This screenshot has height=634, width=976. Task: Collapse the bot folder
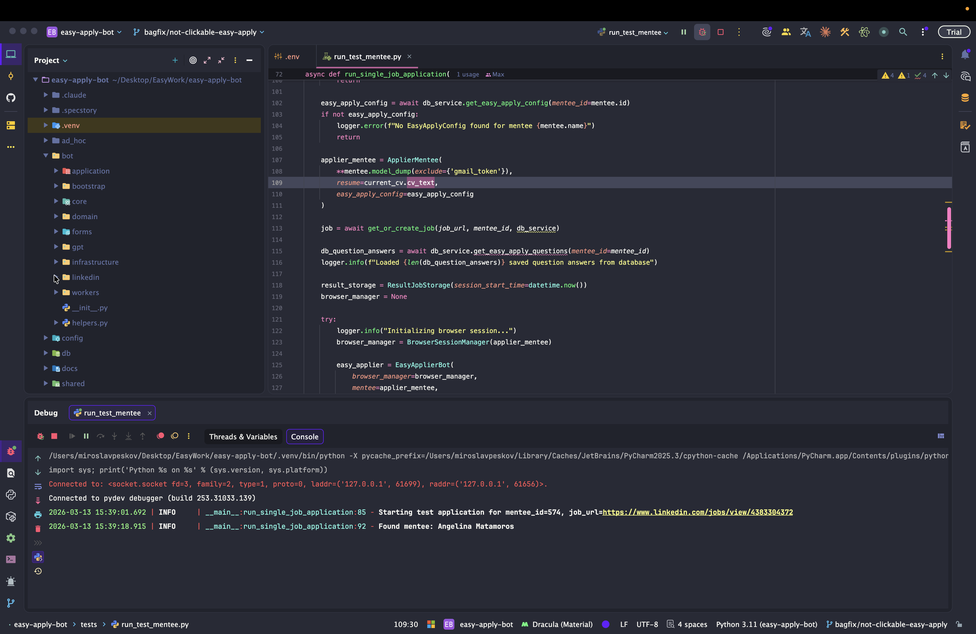(x=46, y=155)
